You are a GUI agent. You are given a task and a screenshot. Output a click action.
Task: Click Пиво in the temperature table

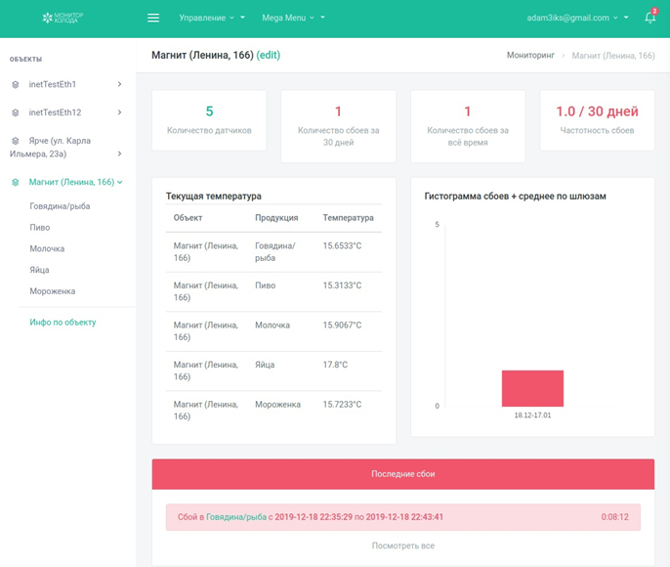pos(265,285)
